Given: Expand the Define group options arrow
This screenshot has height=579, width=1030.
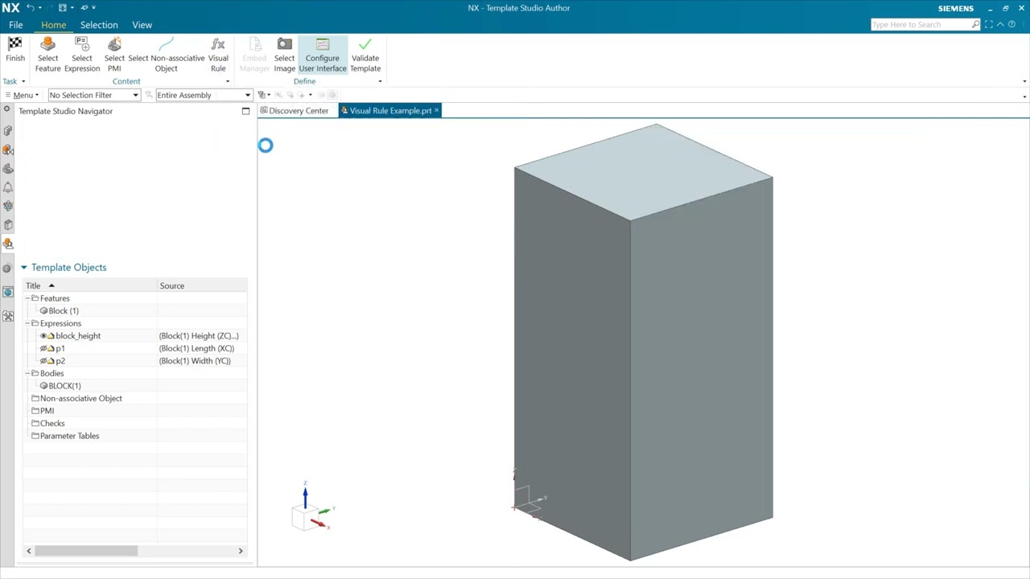Looking at the screenshot, I should point(380,81).
